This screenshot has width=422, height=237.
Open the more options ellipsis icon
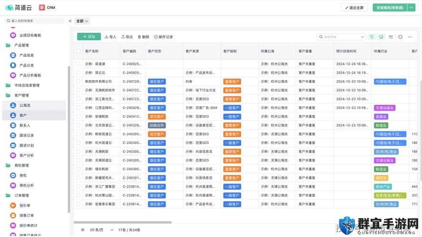tap(410, 37)
